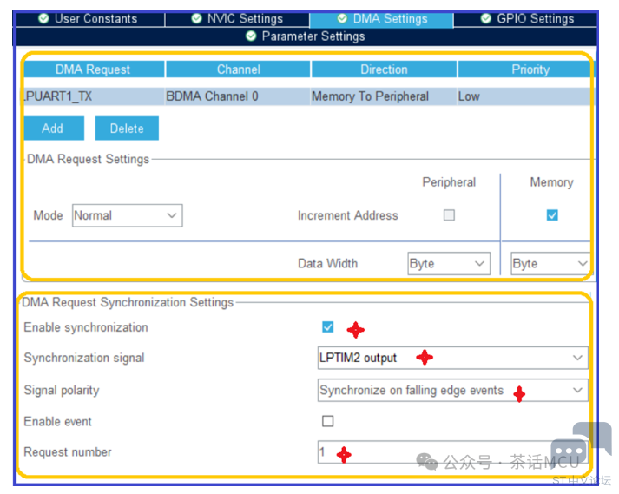This screenshot has width=619, height=494.
Task: Open the Mode dropdown showing Normal
Action: click(127, 215)
